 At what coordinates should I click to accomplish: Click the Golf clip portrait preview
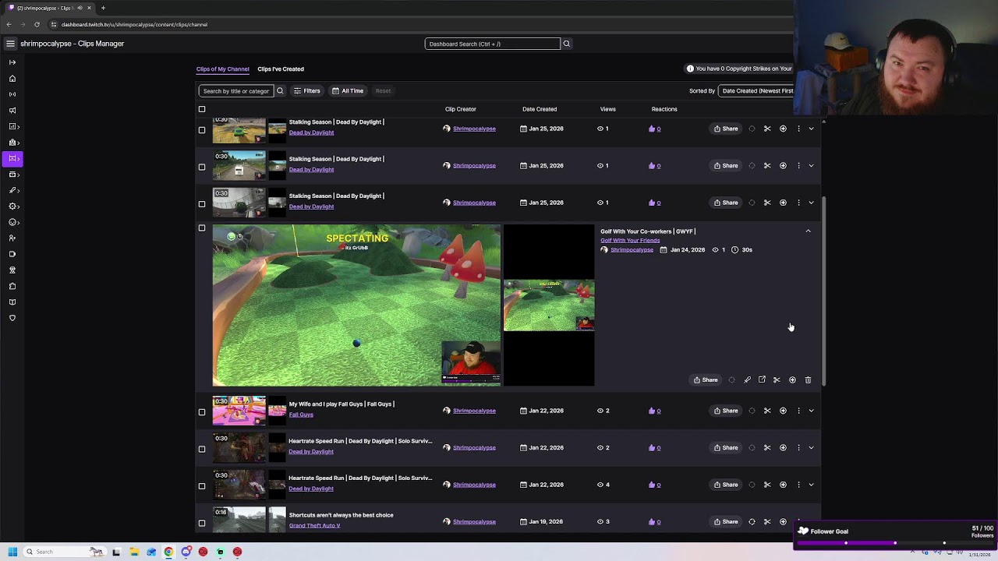[549, 305]
